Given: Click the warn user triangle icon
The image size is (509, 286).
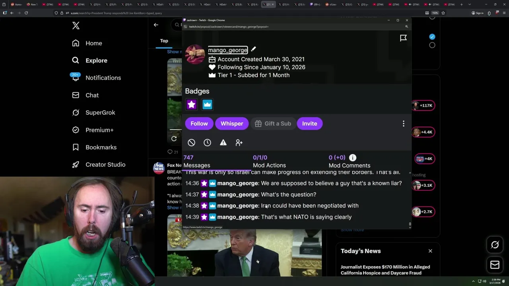Looking at the screenshot, I should point(223,143).
